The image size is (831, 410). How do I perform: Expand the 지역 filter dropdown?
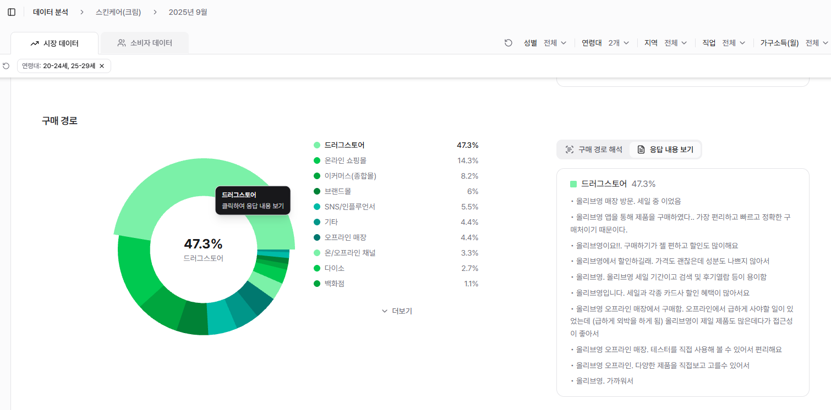675,43
